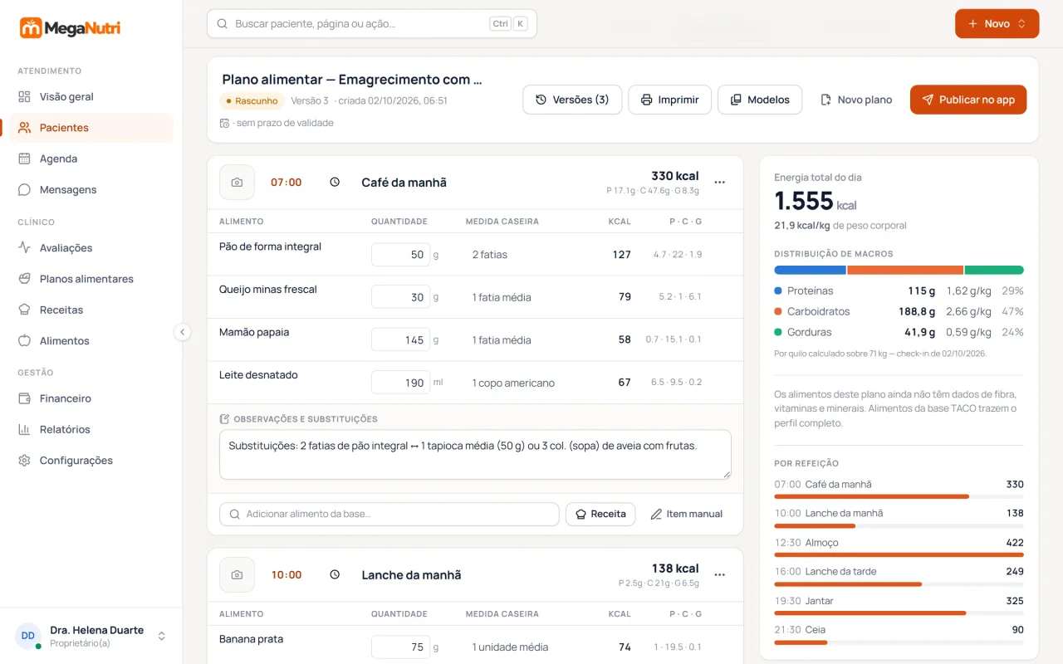Create a Novo plano

[856, 100]
